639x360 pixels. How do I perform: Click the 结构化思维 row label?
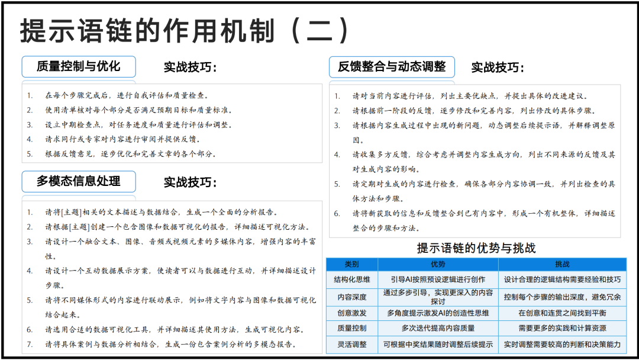point(351,279)
